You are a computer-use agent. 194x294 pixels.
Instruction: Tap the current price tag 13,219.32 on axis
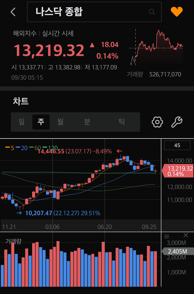[178, 171]
